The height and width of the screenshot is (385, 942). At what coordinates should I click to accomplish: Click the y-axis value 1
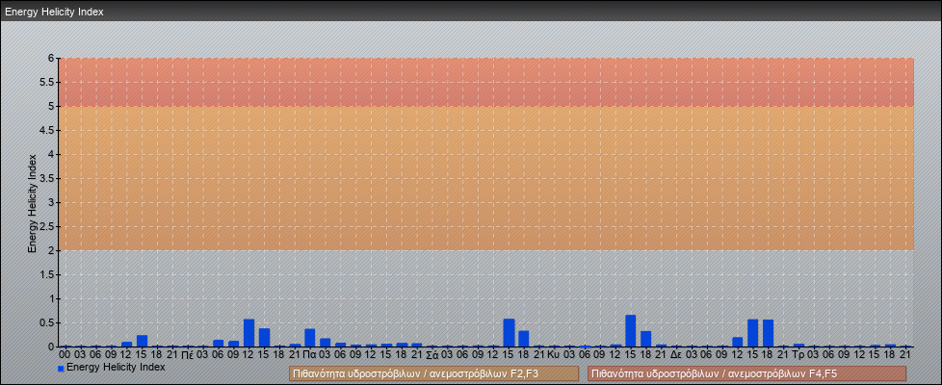52,298
